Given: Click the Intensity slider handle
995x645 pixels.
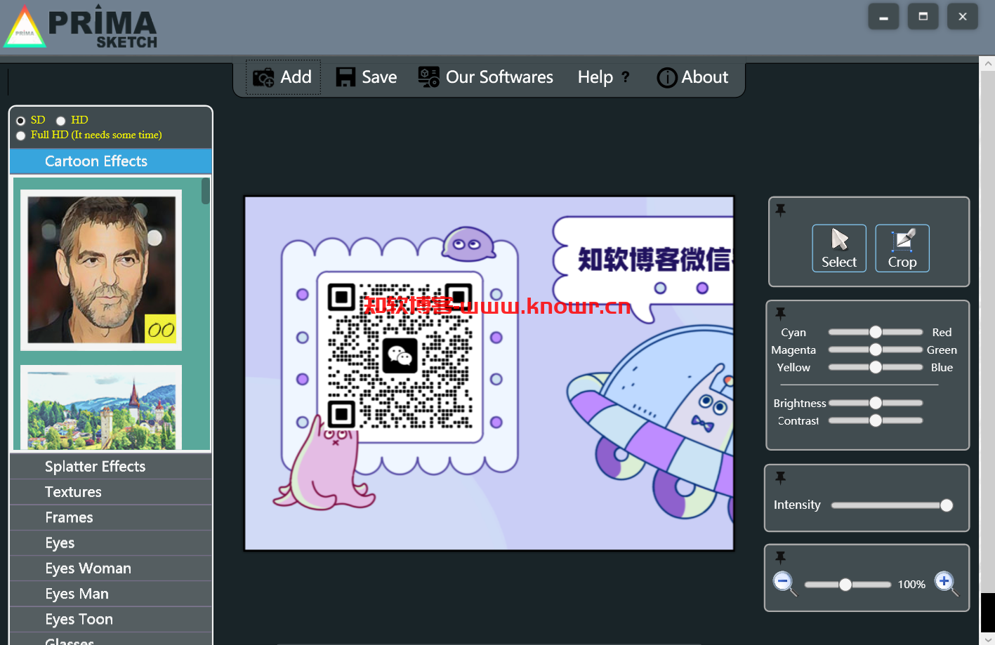Looking at the screenshot, I should click(x=947, y=505).
